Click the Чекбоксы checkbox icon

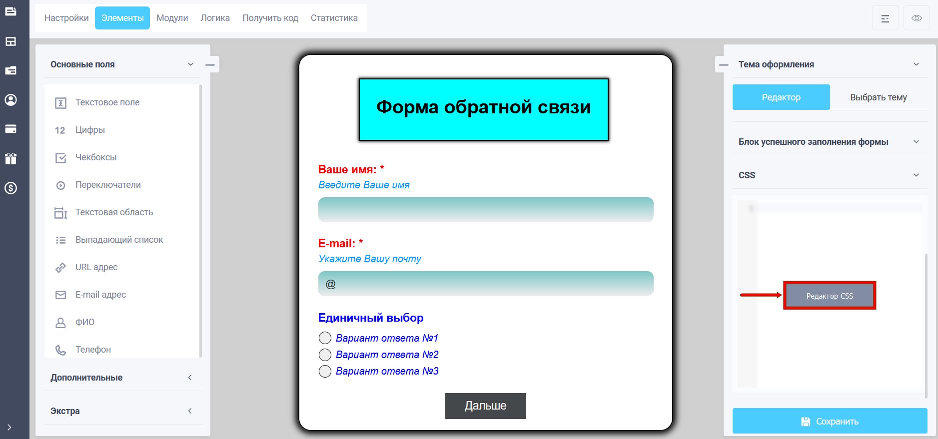(60, 158)
